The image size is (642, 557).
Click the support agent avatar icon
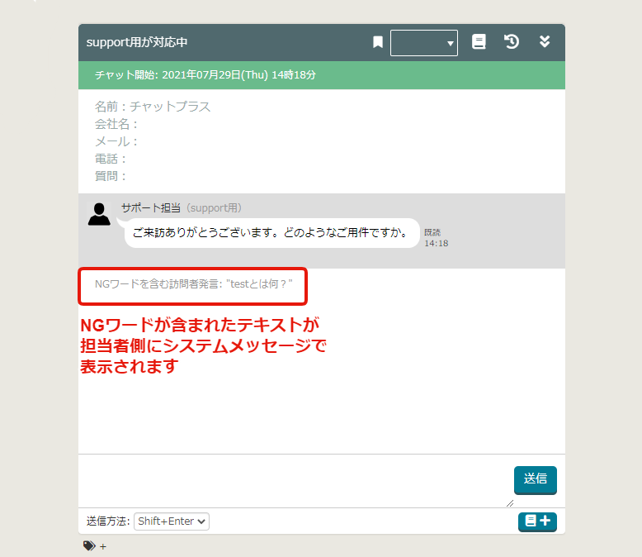(x=99, y=214)
